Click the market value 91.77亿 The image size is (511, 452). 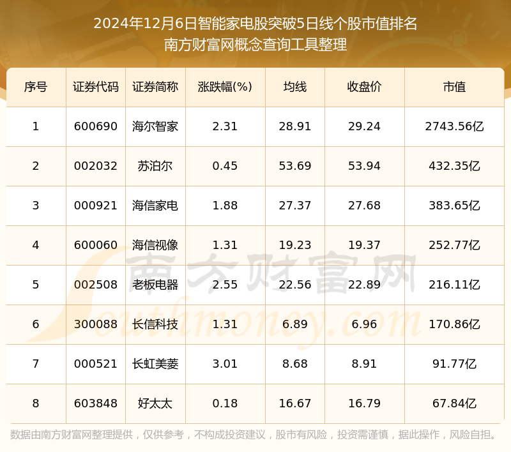[454, 364]
